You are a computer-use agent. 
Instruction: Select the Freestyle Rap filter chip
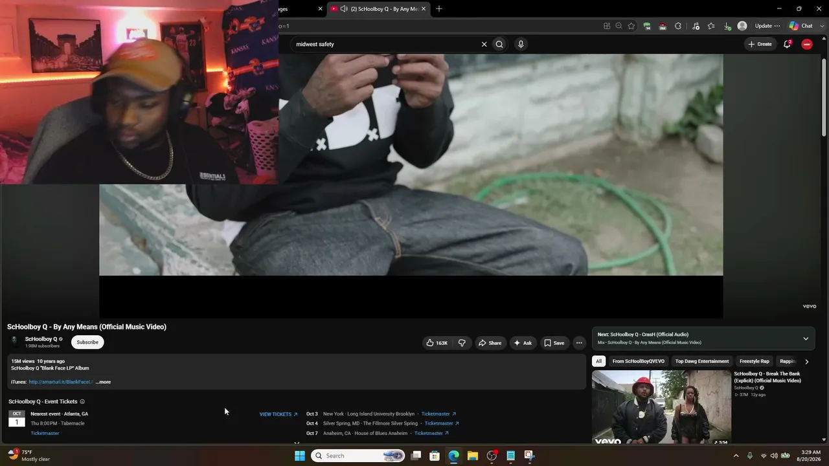(x=755, y=361)
